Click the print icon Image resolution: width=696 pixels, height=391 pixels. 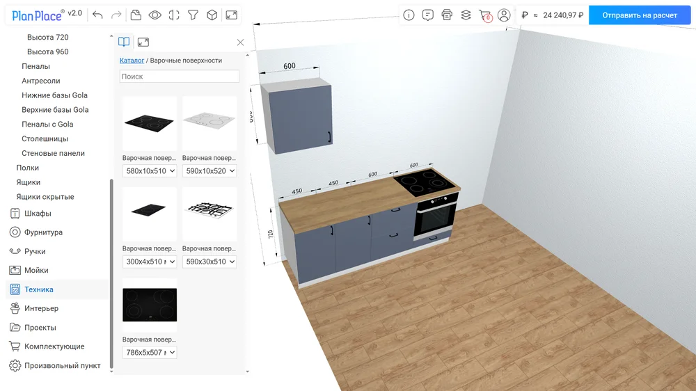click(x=447, y=15)
